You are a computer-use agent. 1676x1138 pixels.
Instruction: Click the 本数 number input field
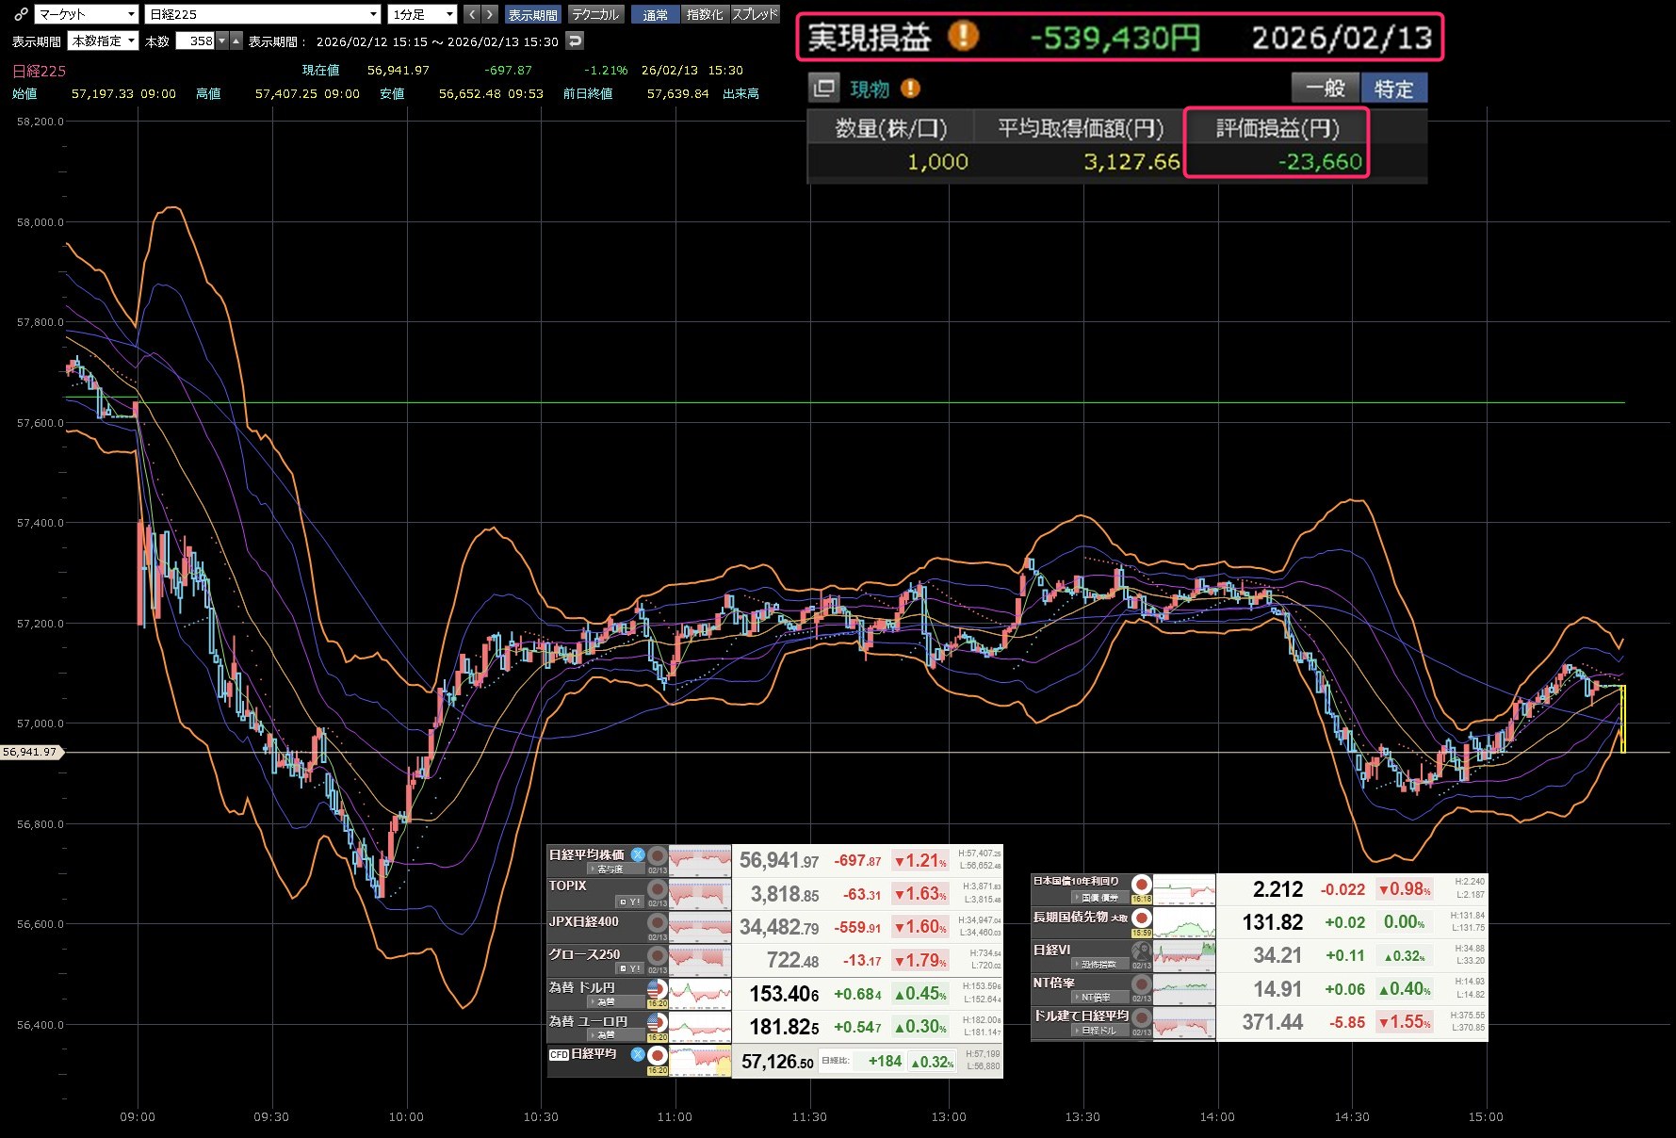click(x=195, y=41)
